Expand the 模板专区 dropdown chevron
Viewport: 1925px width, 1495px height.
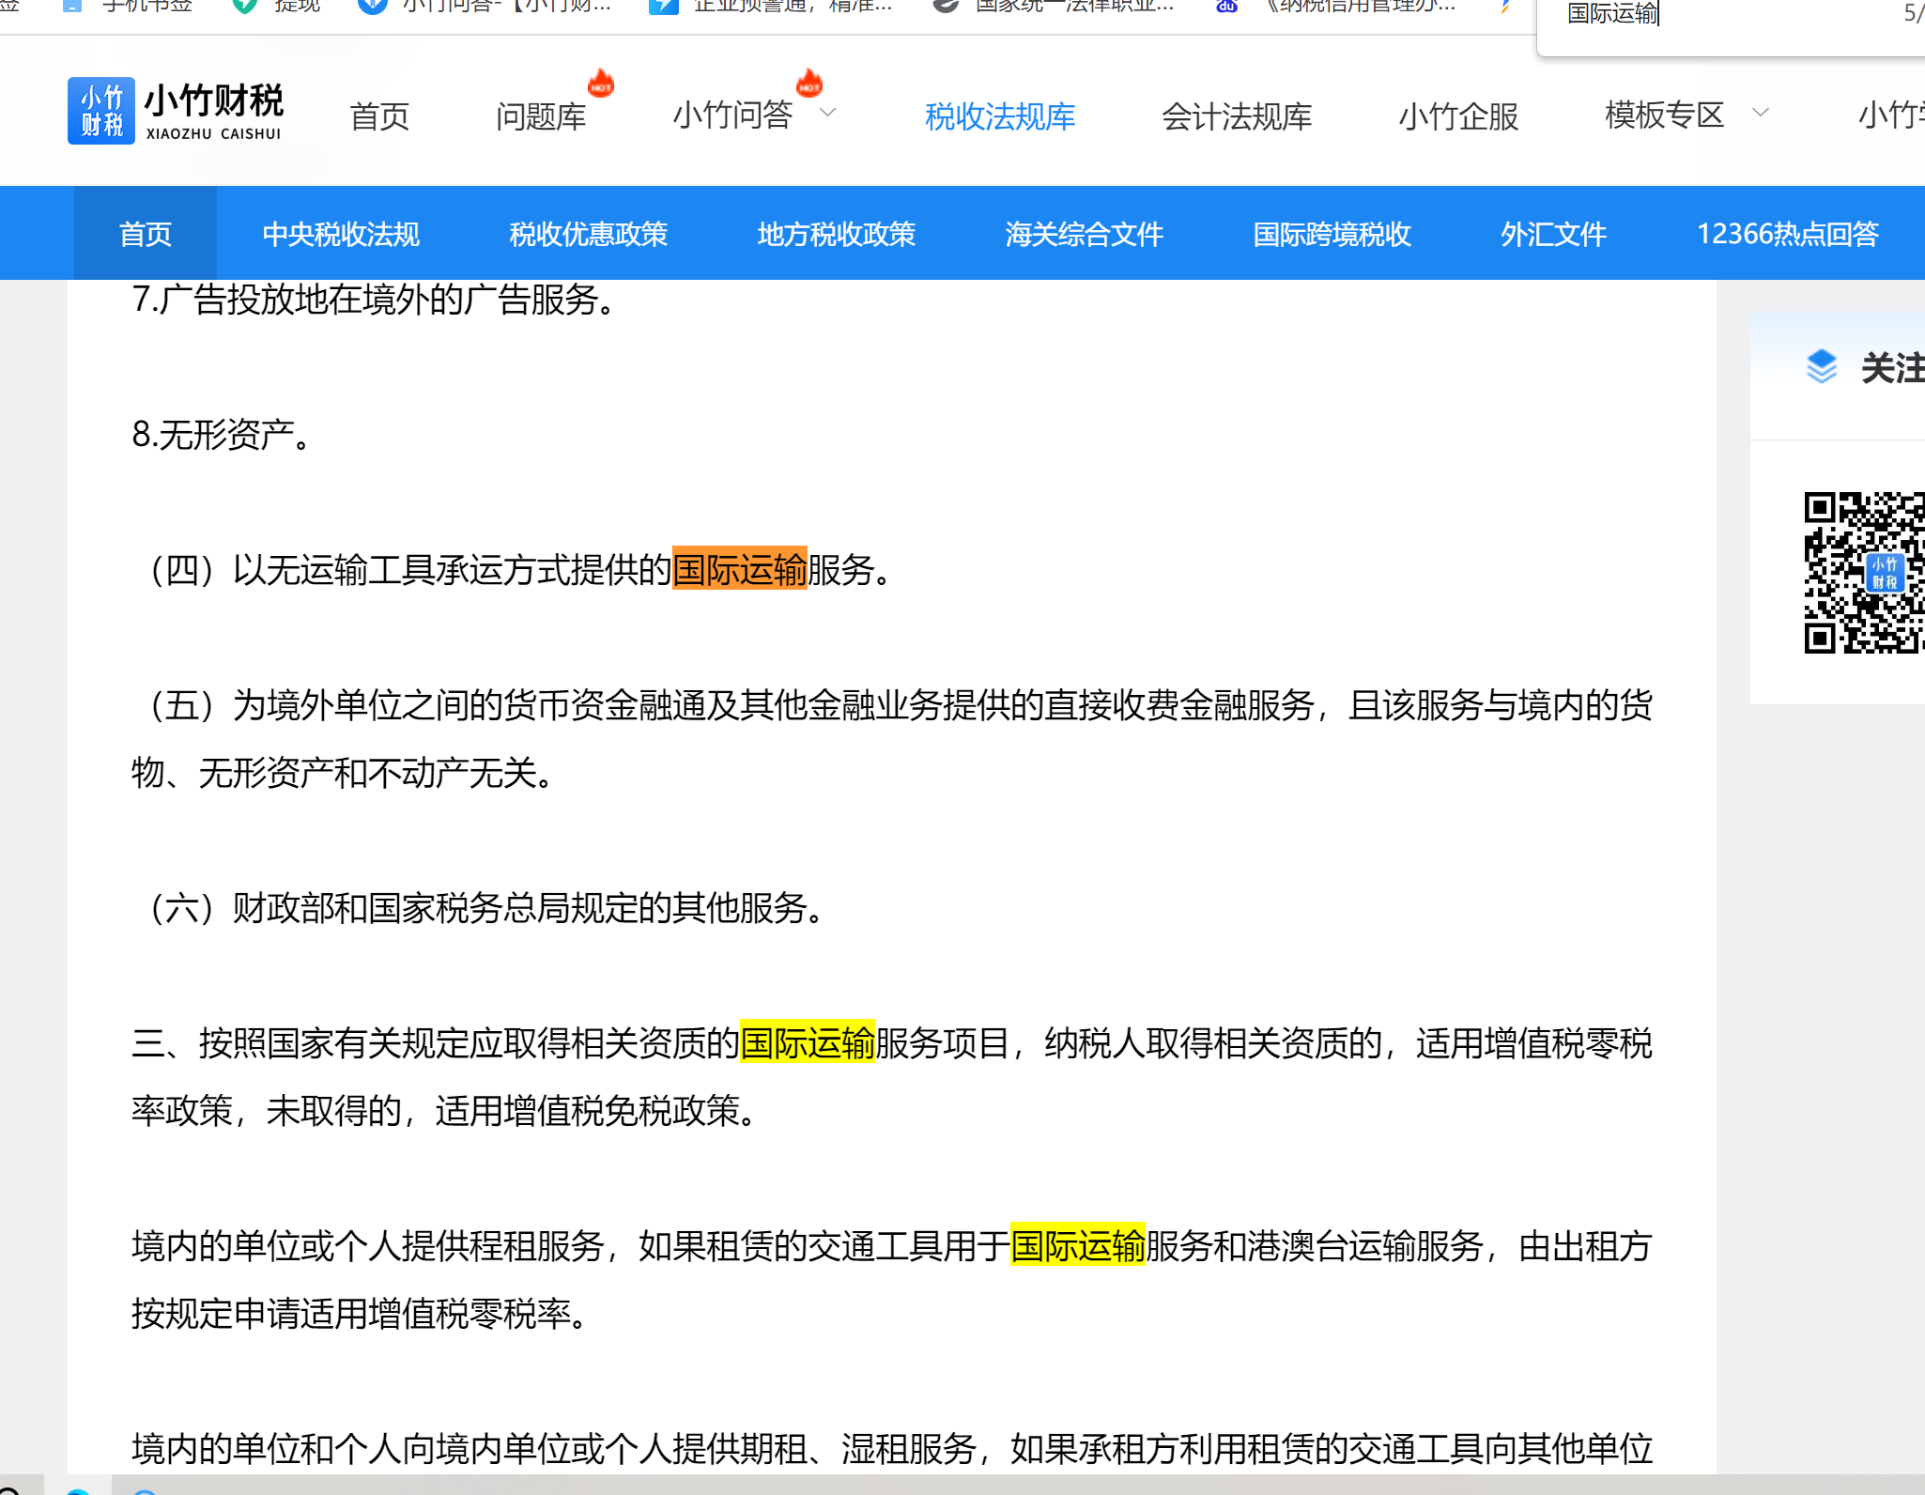tap(1761, 113)
